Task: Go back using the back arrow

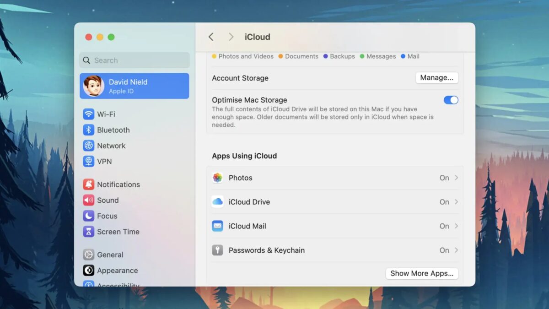Action: point(211,37)
